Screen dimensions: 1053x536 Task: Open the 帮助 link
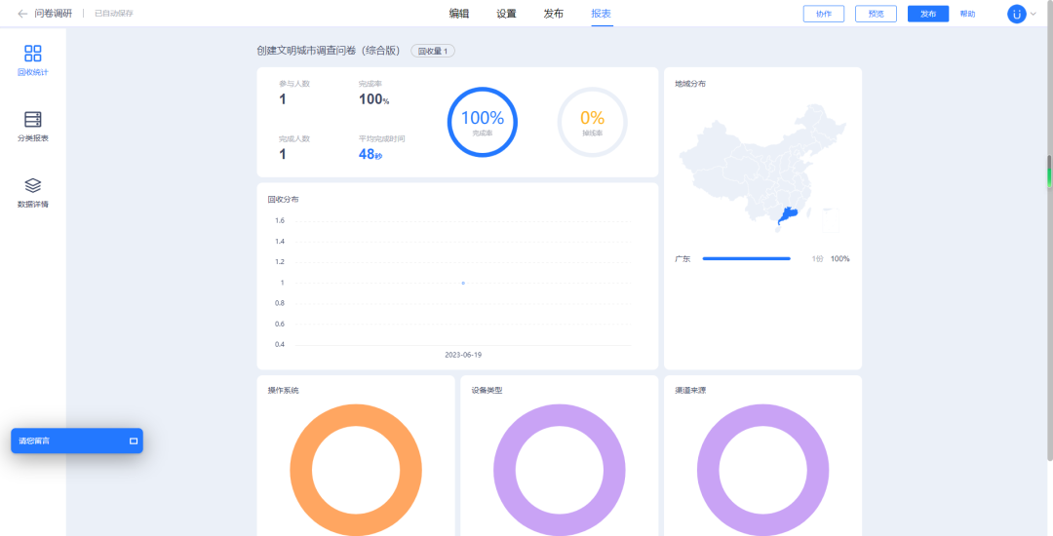click(x=968, y=14)
